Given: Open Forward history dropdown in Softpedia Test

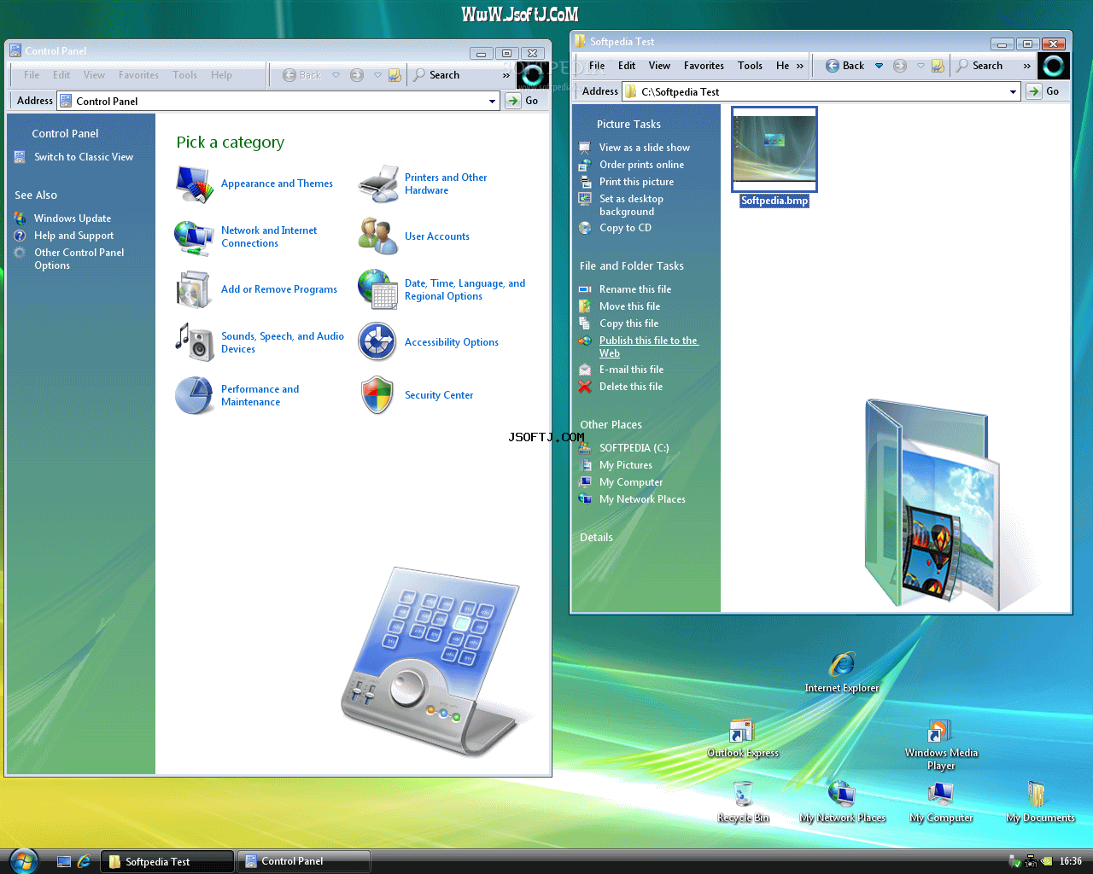Looking at the screenshot, I should (921, 66).
